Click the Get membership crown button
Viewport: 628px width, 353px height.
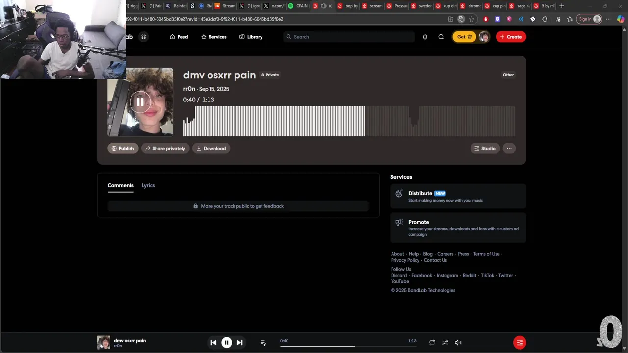click(x=464, y=37)
